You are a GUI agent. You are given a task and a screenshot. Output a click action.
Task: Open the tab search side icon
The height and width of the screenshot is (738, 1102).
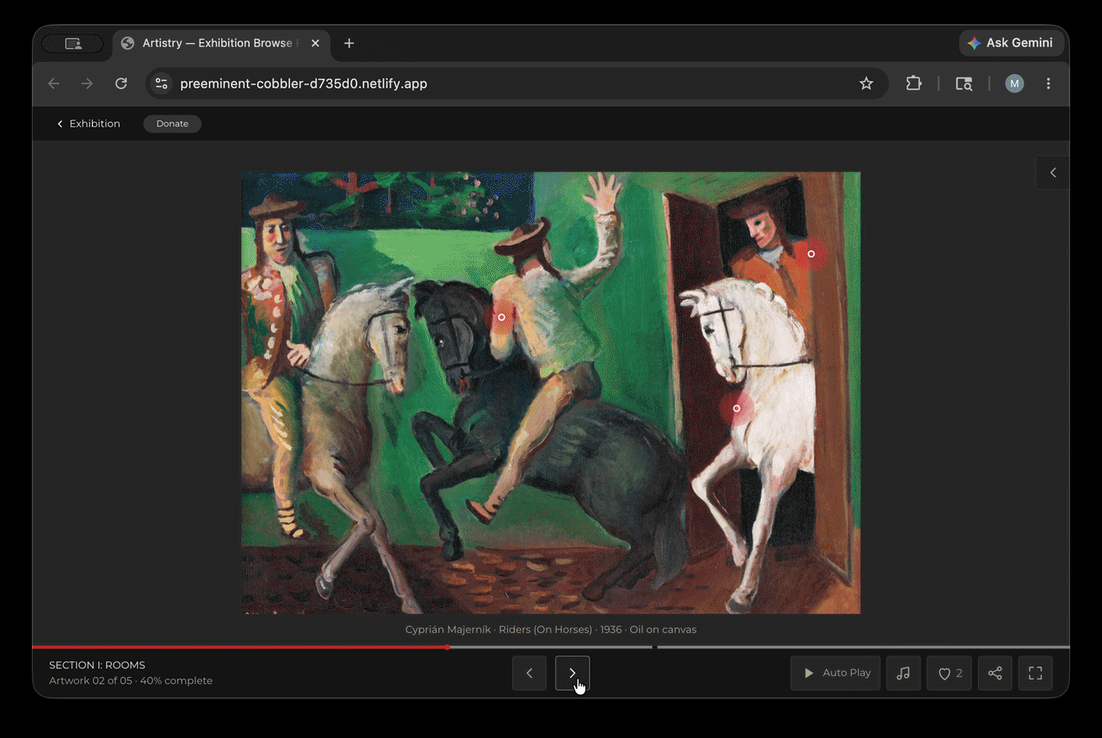tap(964, 83)
